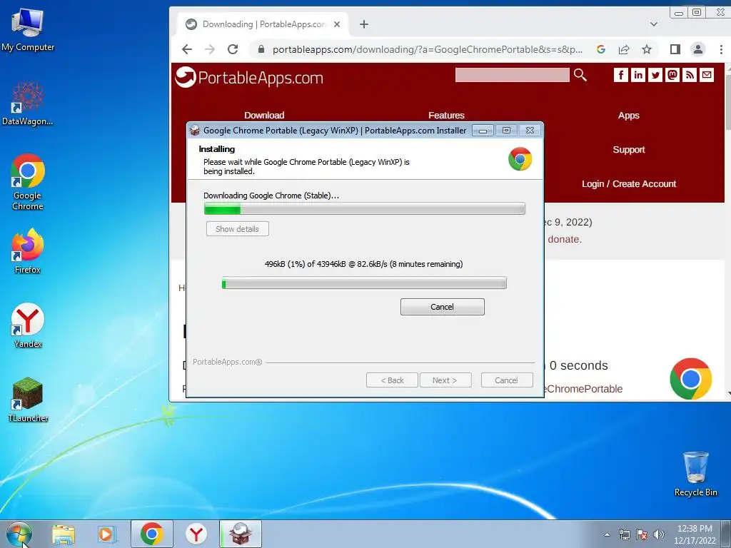Open Action Center flag icon
731x548 pixels.
[642, 534]
